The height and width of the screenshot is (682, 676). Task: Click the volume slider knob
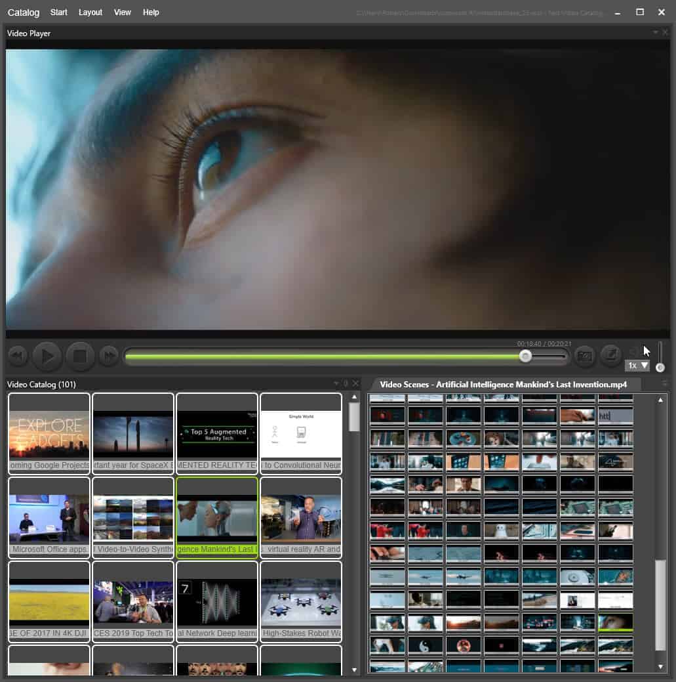click(x=660, y=368)
